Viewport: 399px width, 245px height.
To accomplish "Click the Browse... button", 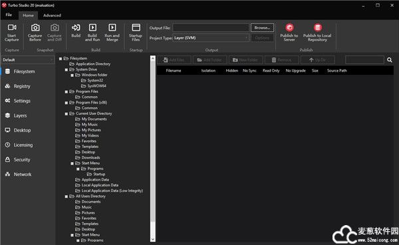I will point(262,27).
